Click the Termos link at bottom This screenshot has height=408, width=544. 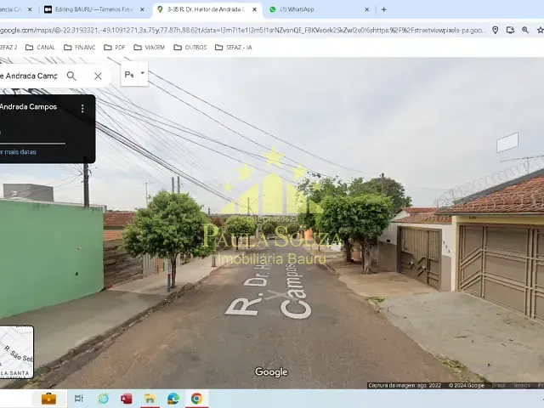coord(521,385)
